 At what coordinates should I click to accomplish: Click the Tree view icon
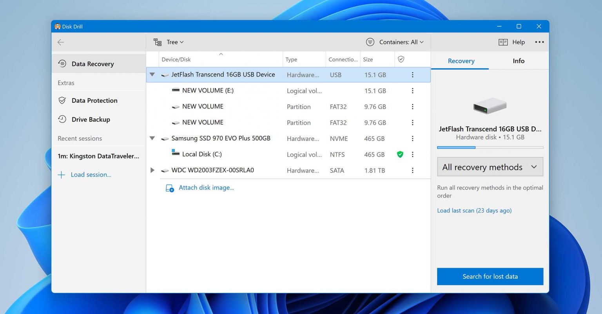(158, 42)
